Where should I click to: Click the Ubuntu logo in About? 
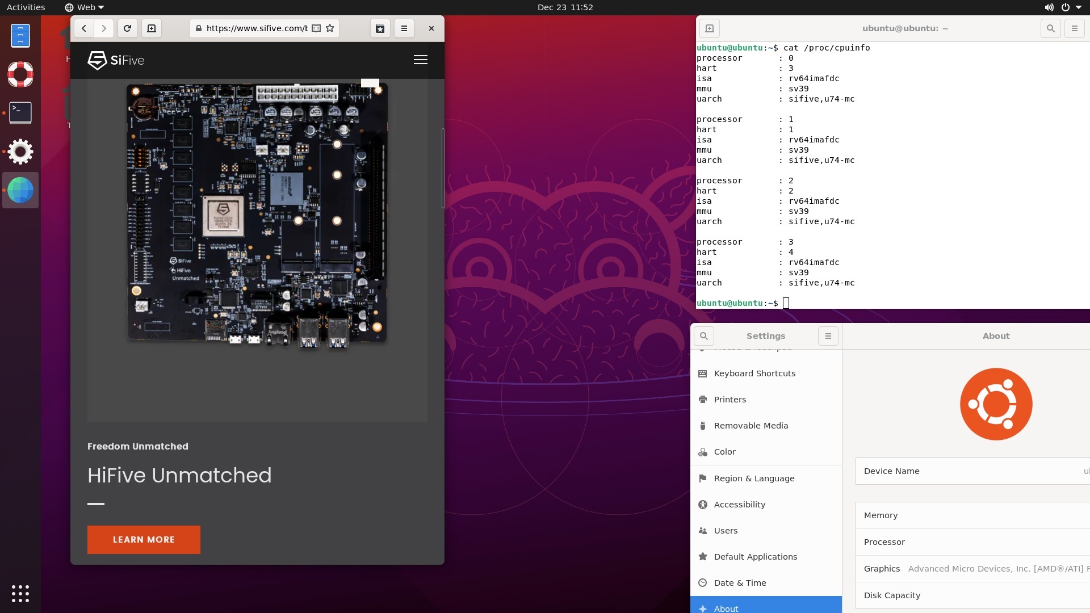996,404
